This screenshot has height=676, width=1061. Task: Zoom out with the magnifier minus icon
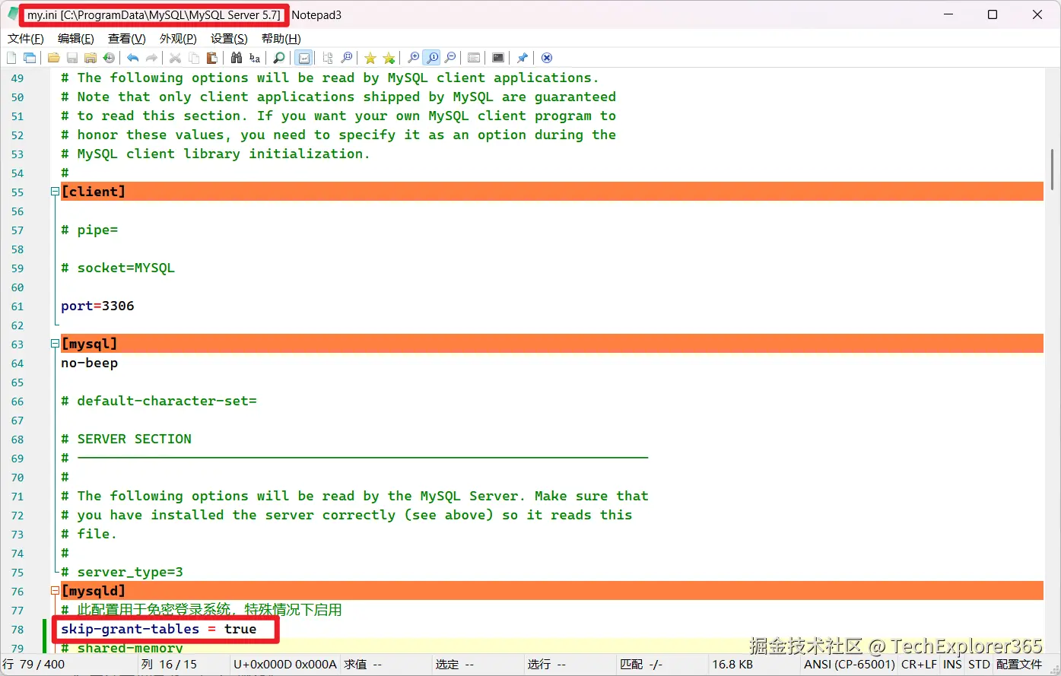[x=450, y=58]
